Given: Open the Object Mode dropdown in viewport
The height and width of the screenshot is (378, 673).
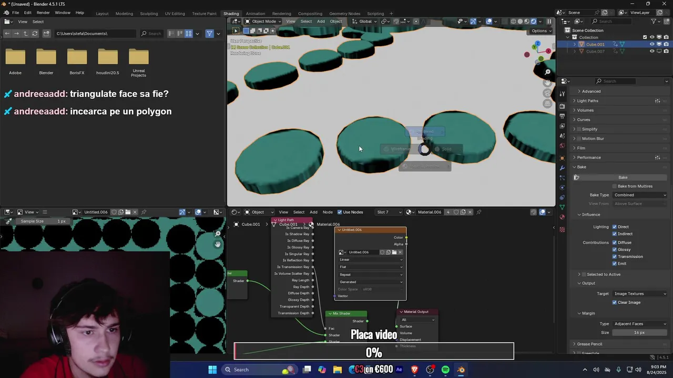Looking at the screenshot, I should coord(264,22).
